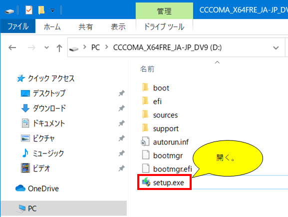This screenshot has width=288, height=217.
Task: Click the デスクトップ monitor icon
Action: (25, 93)
